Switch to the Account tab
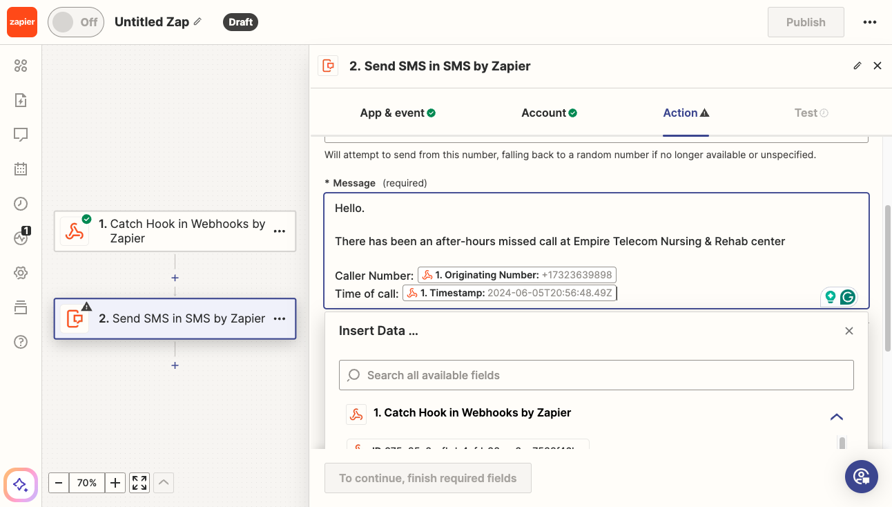Screen dimensions: 892x507 (549, 113)
